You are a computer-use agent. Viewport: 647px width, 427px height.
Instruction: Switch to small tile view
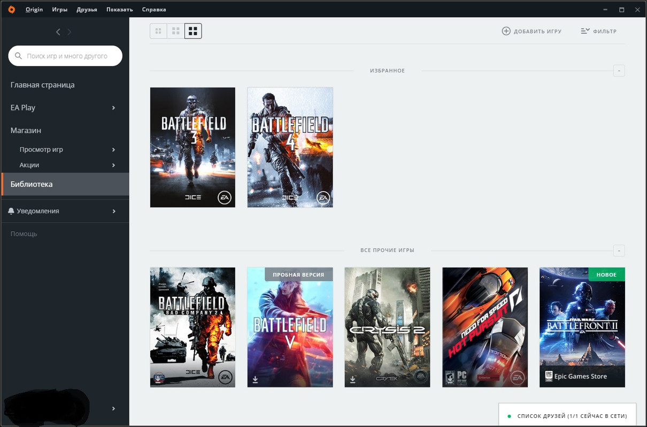[x=158, y=31]
